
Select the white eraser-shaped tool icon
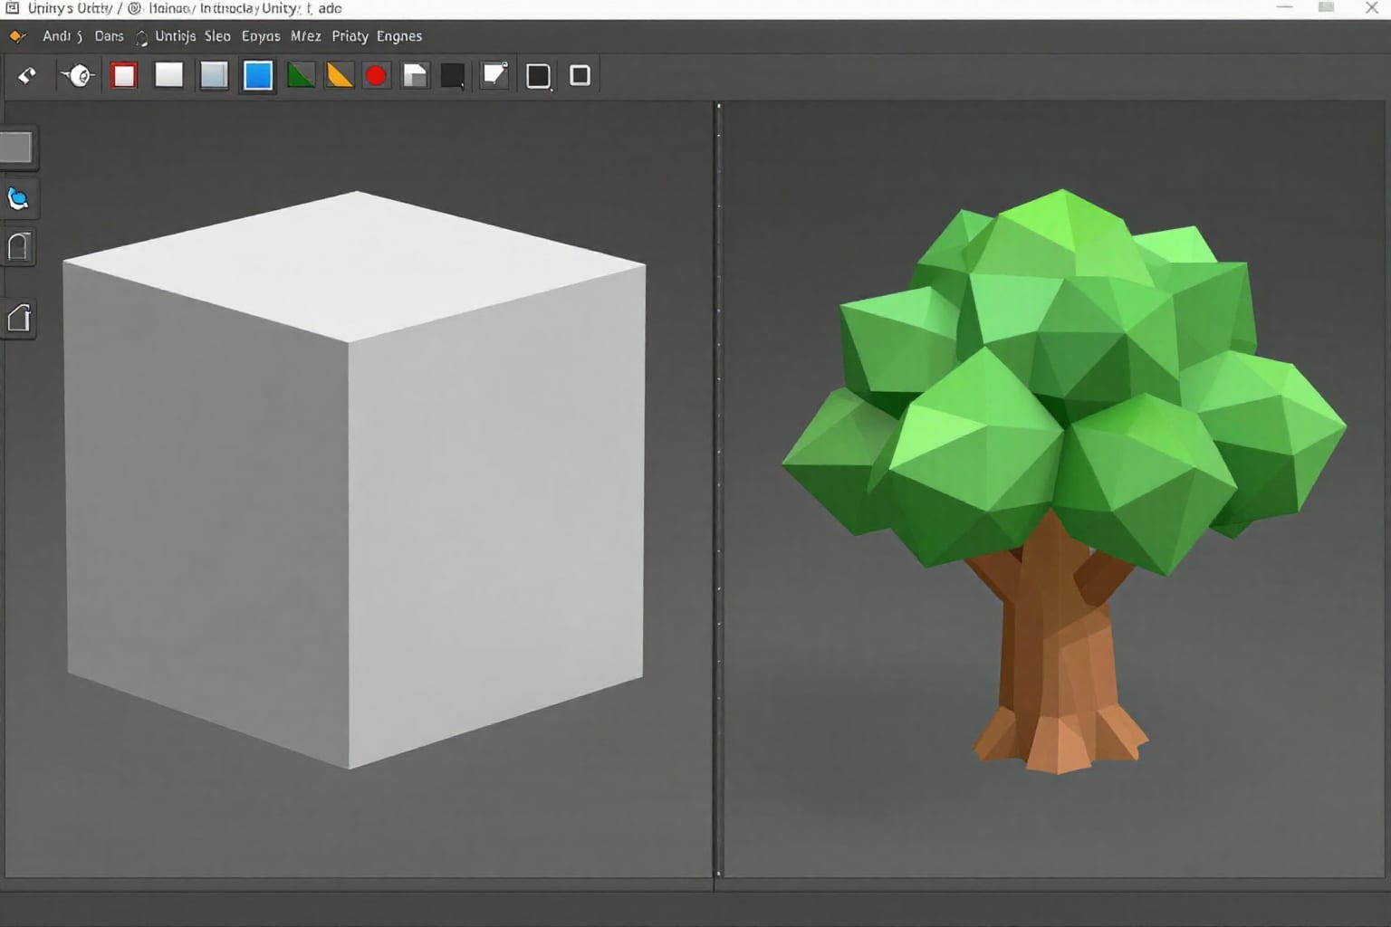coord(27,75)
